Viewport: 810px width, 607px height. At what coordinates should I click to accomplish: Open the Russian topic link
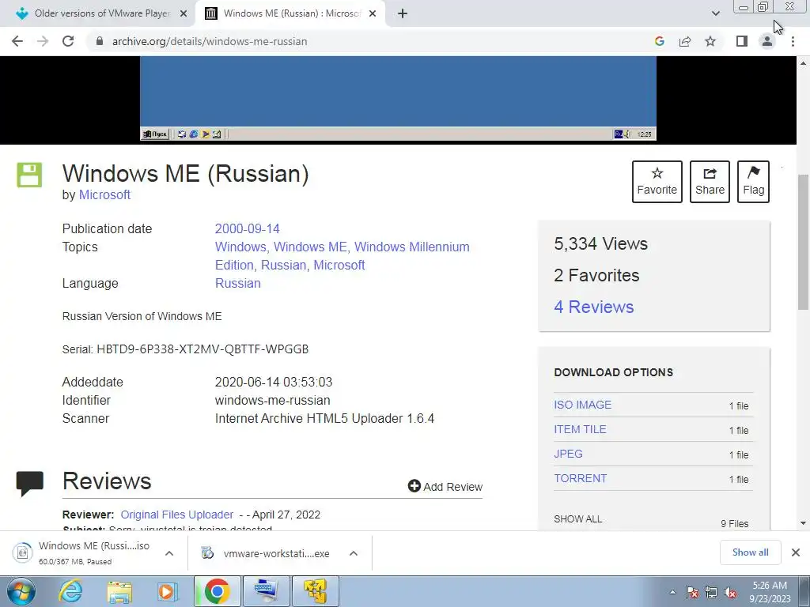point(284,265)
